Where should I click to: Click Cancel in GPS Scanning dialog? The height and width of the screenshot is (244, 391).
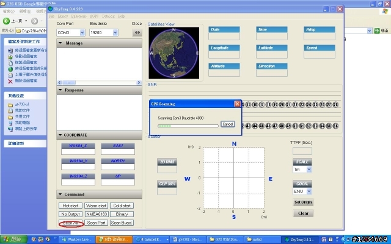click(228, 124)
